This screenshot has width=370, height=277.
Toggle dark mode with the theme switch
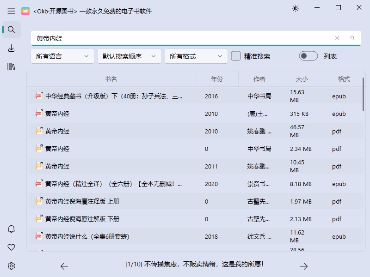coord(295,8)
